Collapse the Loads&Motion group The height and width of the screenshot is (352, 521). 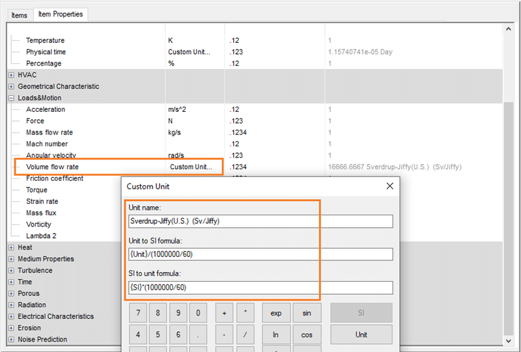click(11, 98)
